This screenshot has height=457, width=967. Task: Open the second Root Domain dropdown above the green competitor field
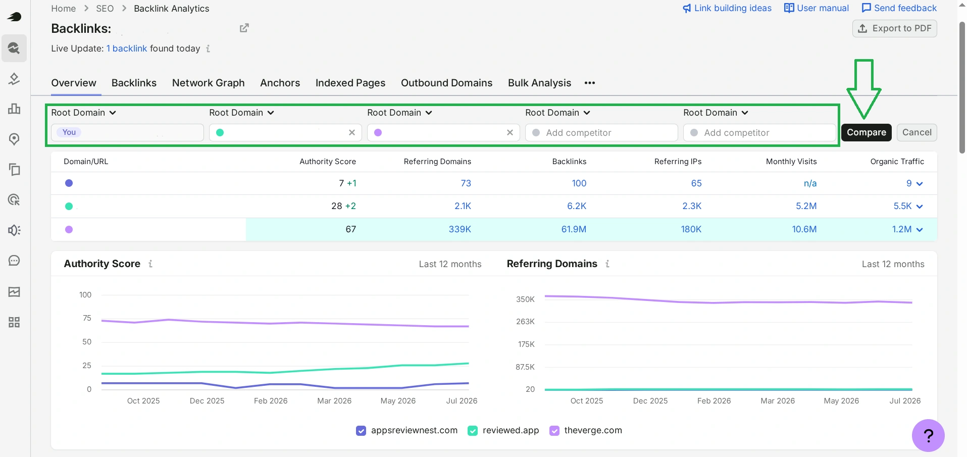[242, 113]
